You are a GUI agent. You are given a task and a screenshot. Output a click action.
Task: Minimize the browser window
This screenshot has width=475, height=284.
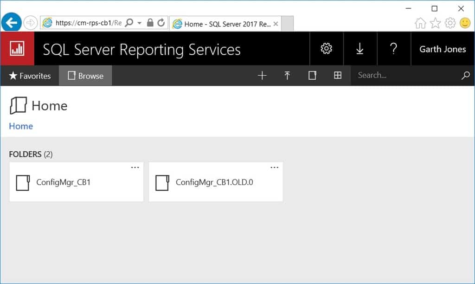click(x=408, y=8)
